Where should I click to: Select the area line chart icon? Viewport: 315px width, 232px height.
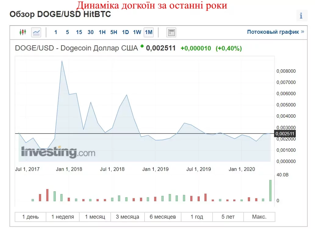[x=36, y=32]
